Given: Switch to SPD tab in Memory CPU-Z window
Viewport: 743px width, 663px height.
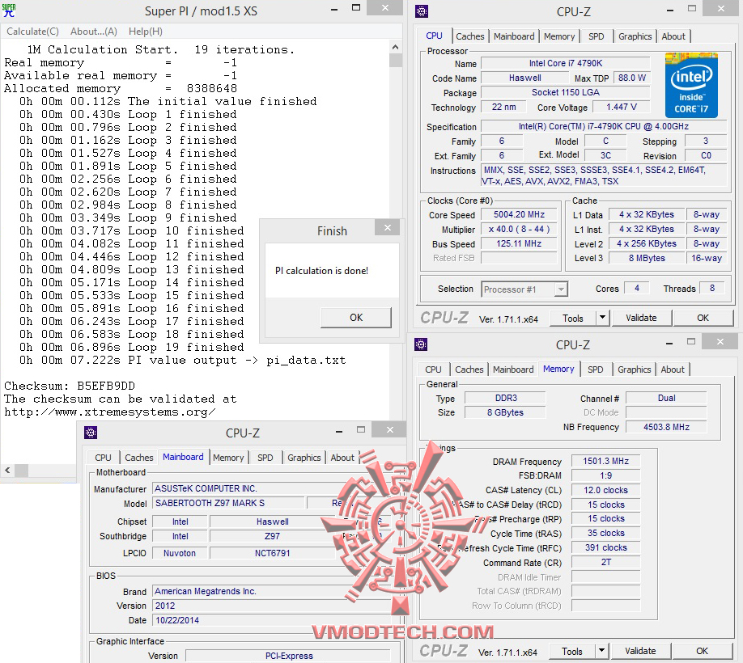Looking at the screenshot, I should [x=595, y=370].
